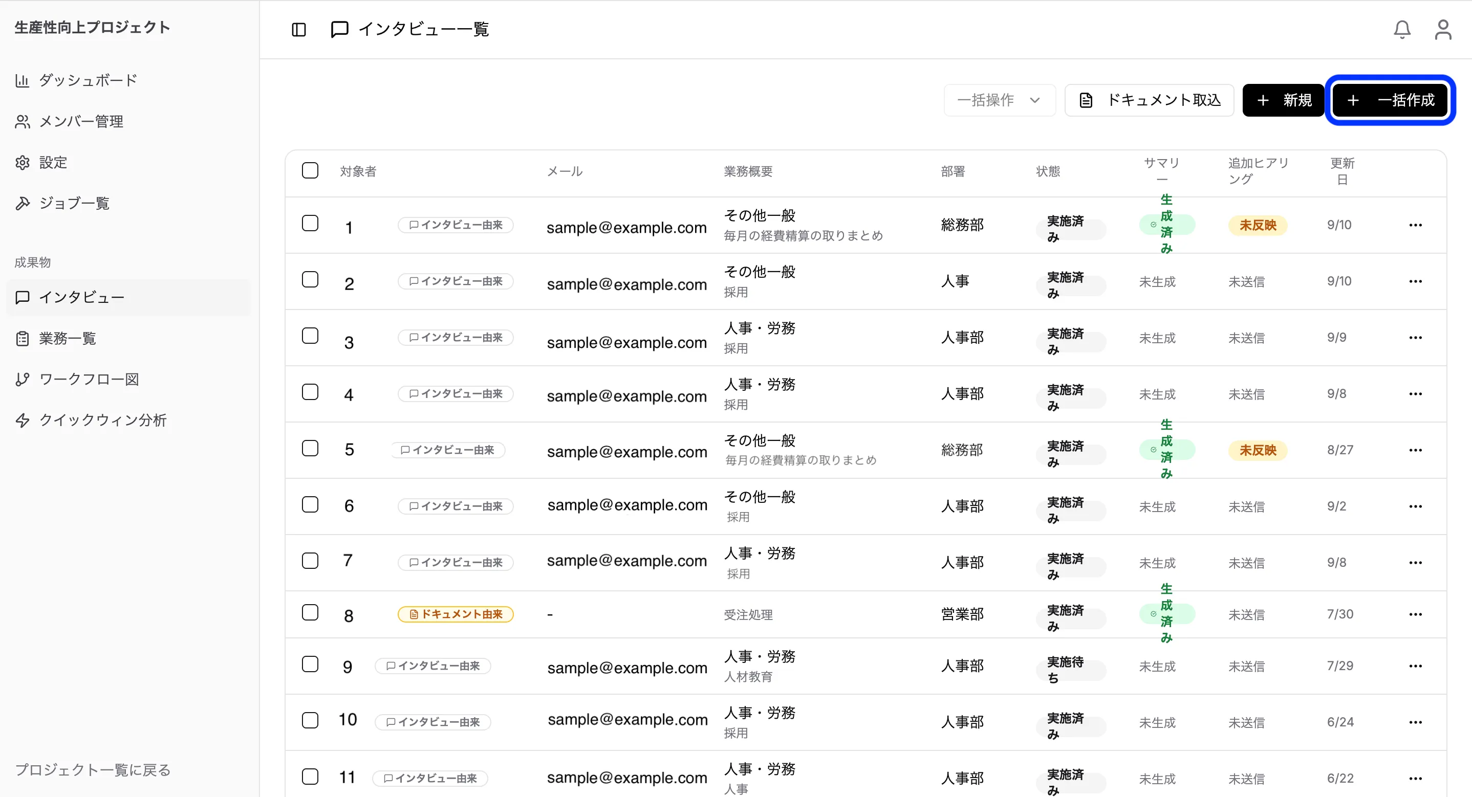
Task: Click the 新規 button
Action: 1283,100
